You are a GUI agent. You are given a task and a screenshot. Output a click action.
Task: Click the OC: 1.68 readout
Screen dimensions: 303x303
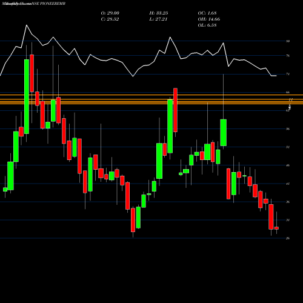point(207,13)
